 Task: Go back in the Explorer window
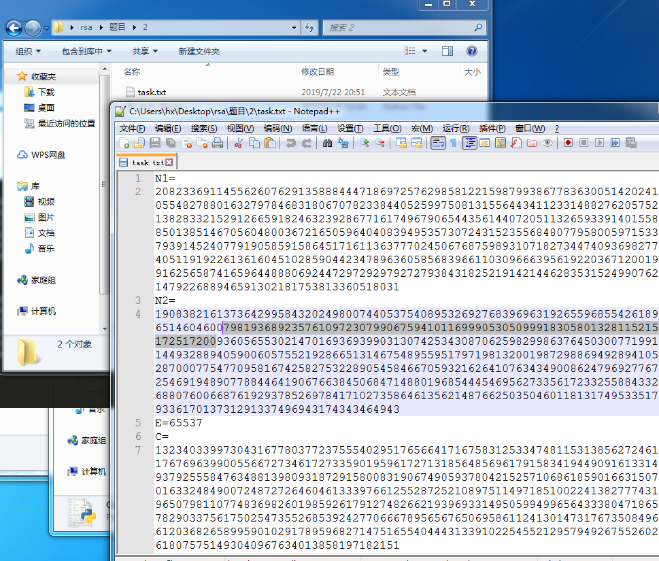pos(14,28)
